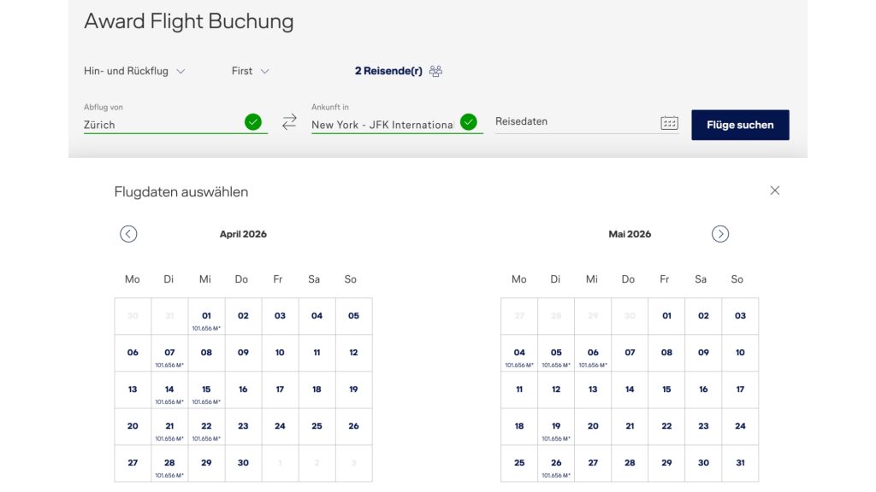Expand the Hin- und Rückflug dropdown
This screenshot has width=876, height=492.
(x=134, y=71)
